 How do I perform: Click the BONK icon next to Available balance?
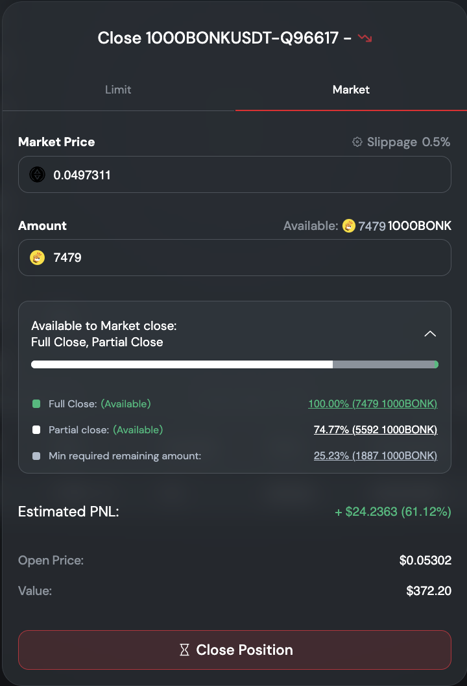pos(349,226)
